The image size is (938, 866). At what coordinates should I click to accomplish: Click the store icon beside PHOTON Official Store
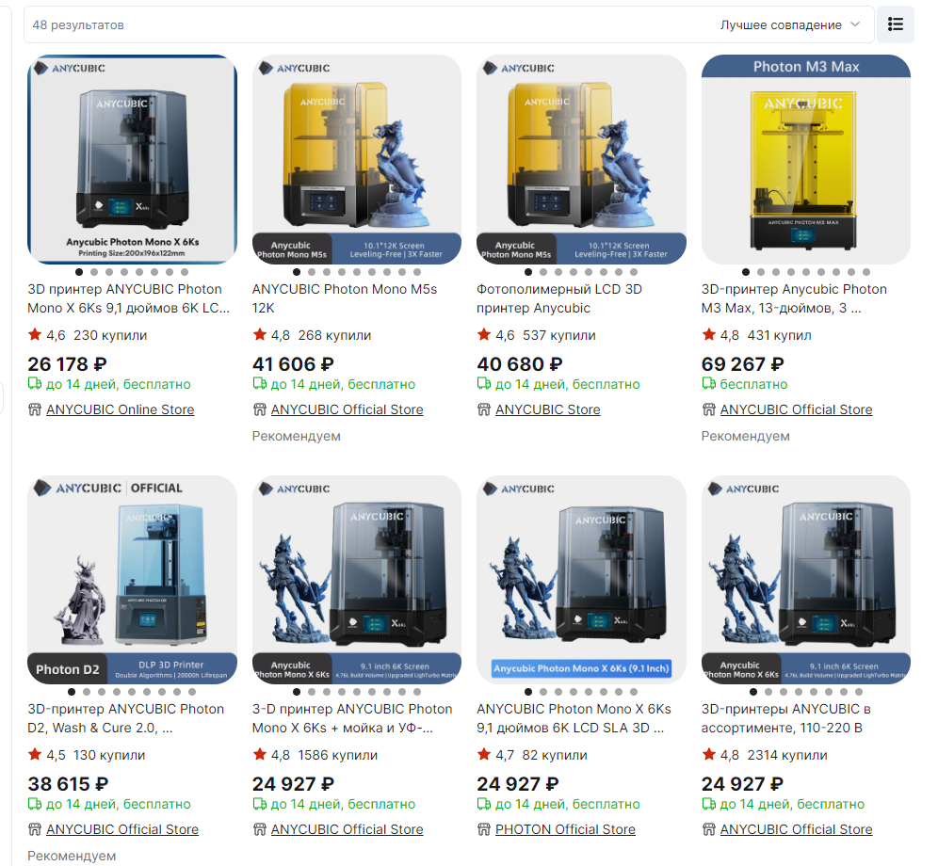[x=484, y=829]
